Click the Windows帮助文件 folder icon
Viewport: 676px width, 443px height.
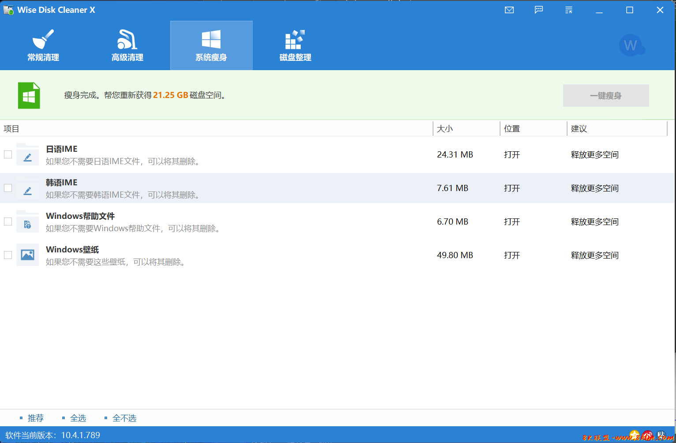[27, 221]
